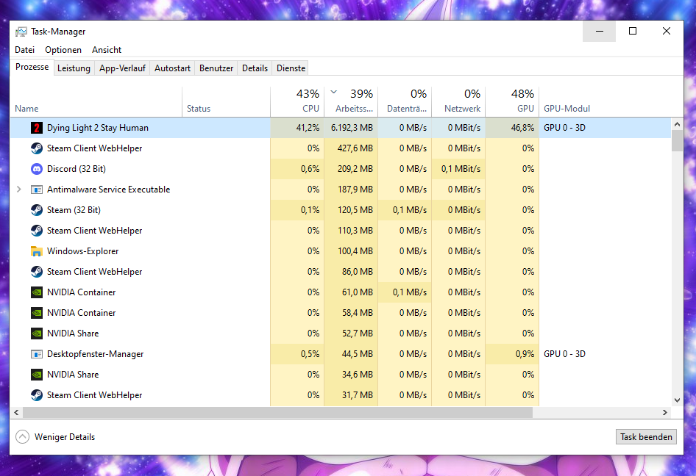Select the Prozesse tab
The image size is (696, 476).
(x=32, y=67)
